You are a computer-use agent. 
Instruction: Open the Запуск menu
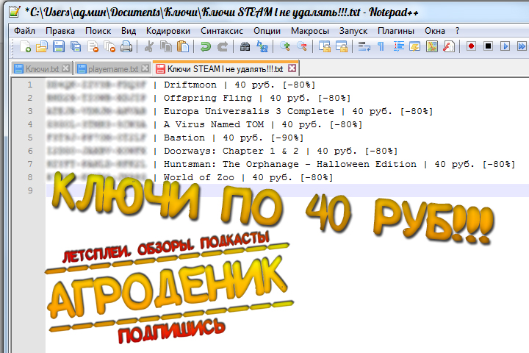pyautogui.click(x=353, y=31)
